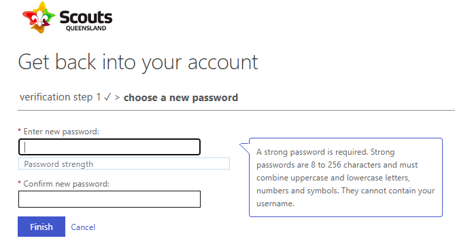Click the Get back into your account heading
This screenshot has height=249, width=455.
138,62
